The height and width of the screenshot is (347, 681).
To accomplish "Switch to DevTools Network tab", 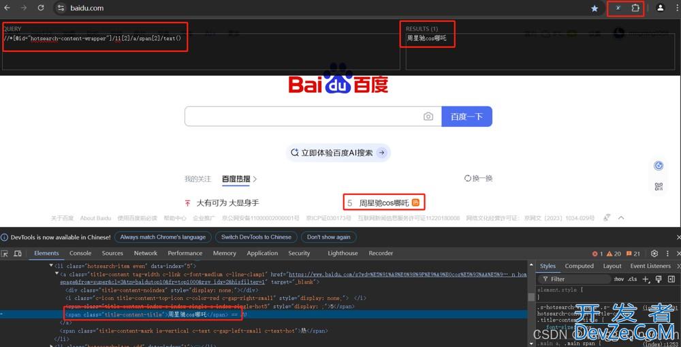I will click(x=146, y=253).
